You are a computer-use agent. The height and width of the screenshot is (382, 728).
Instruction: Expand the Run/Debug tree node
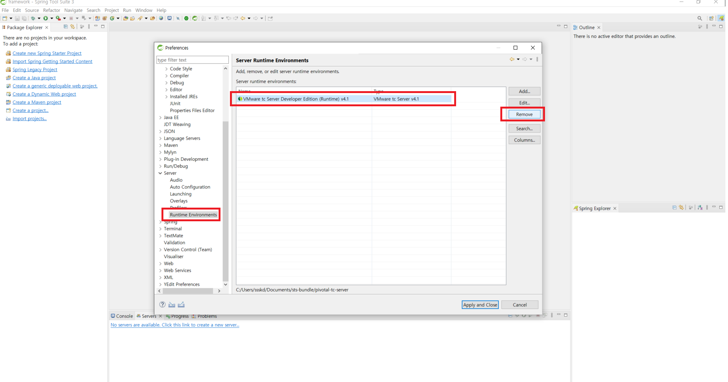(x=160, y=166)
